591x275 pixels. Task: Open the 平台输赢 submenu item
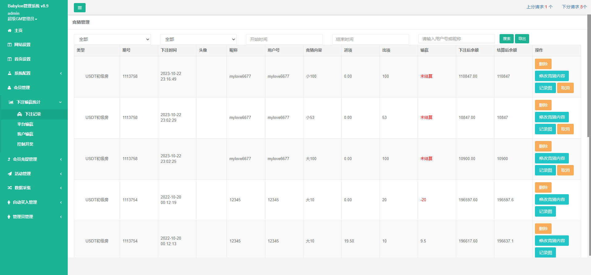[25, 124]
